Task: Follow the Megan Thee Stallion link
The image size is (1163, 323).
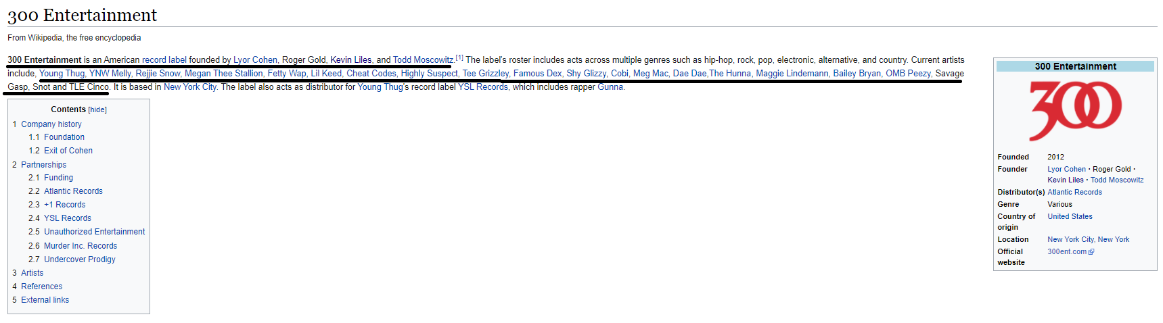Action: (x=224, y=74)
